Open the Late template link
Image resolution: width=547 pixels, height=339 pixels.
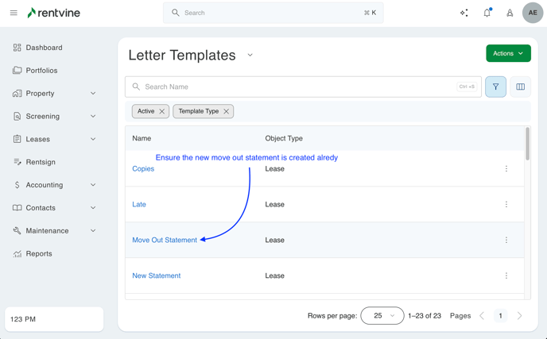click(x=139, y=204)
